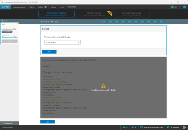The image size is (188, 130).
Task: Click the التعرف... log line
Action: [x=47, y=66]
